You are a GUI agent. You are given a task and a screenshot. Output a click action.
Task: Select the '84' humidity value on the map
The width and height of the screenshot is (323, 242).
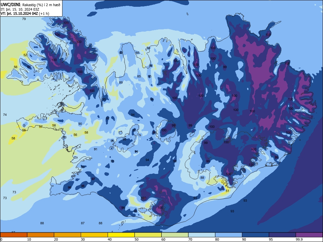(148, 48)
